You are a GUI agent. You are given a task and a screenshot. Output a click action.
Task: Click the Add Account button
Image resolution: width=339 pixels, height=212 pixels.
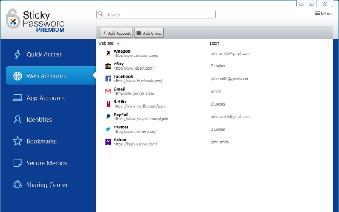click(116, 33)
